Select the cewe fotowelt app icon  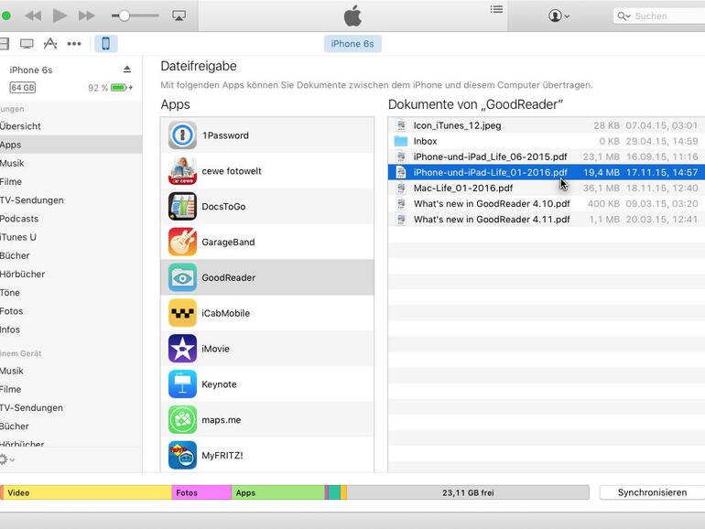(x=182, y=170)
